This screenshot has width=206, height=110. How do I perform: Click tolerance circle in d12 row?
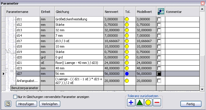[127, 25]
